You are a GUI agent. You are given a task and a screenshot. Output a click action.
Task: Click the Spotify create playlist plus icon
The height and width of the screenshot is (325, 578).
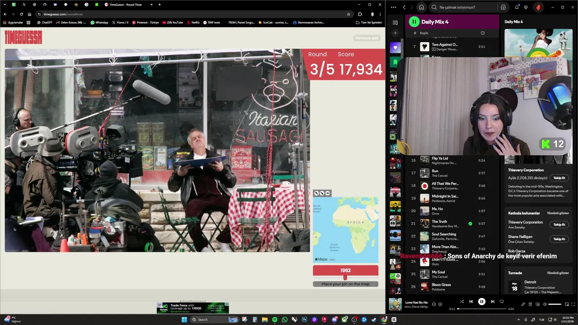pyautogui.click(x=395, y=33)
